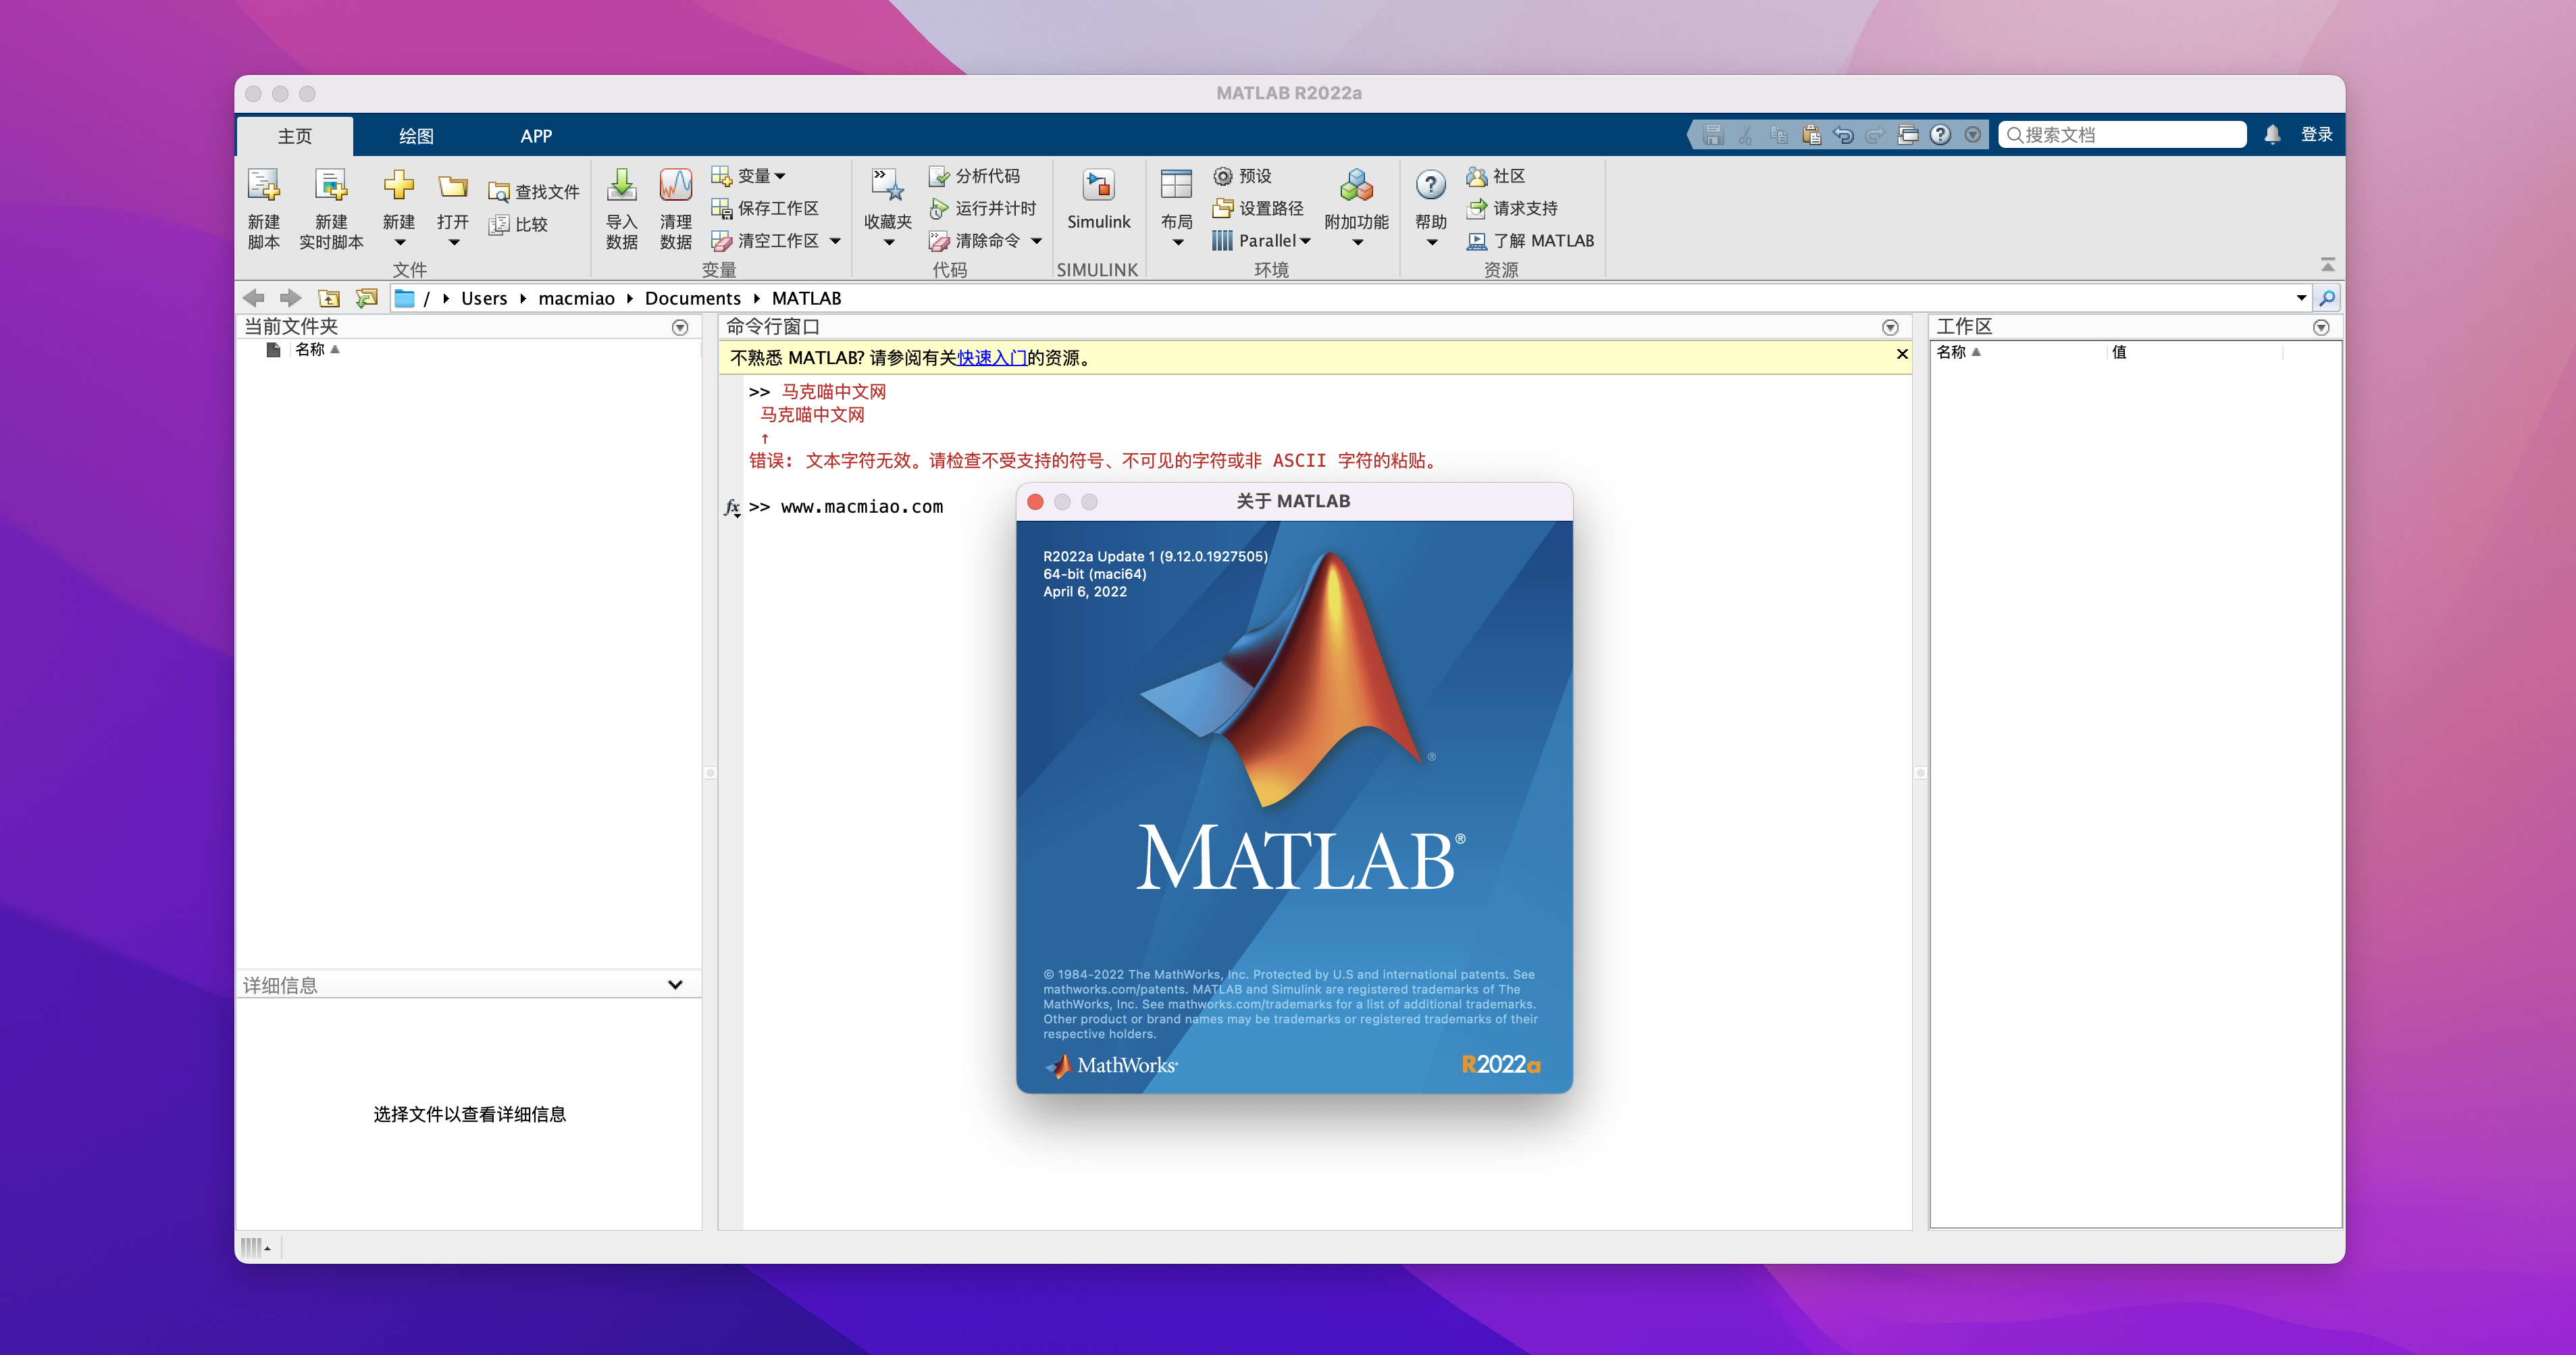This screenshot has width=2576, height=1355.
Task: Minimize the toolstrip with collapse arrow
Action: (2327, 265)
